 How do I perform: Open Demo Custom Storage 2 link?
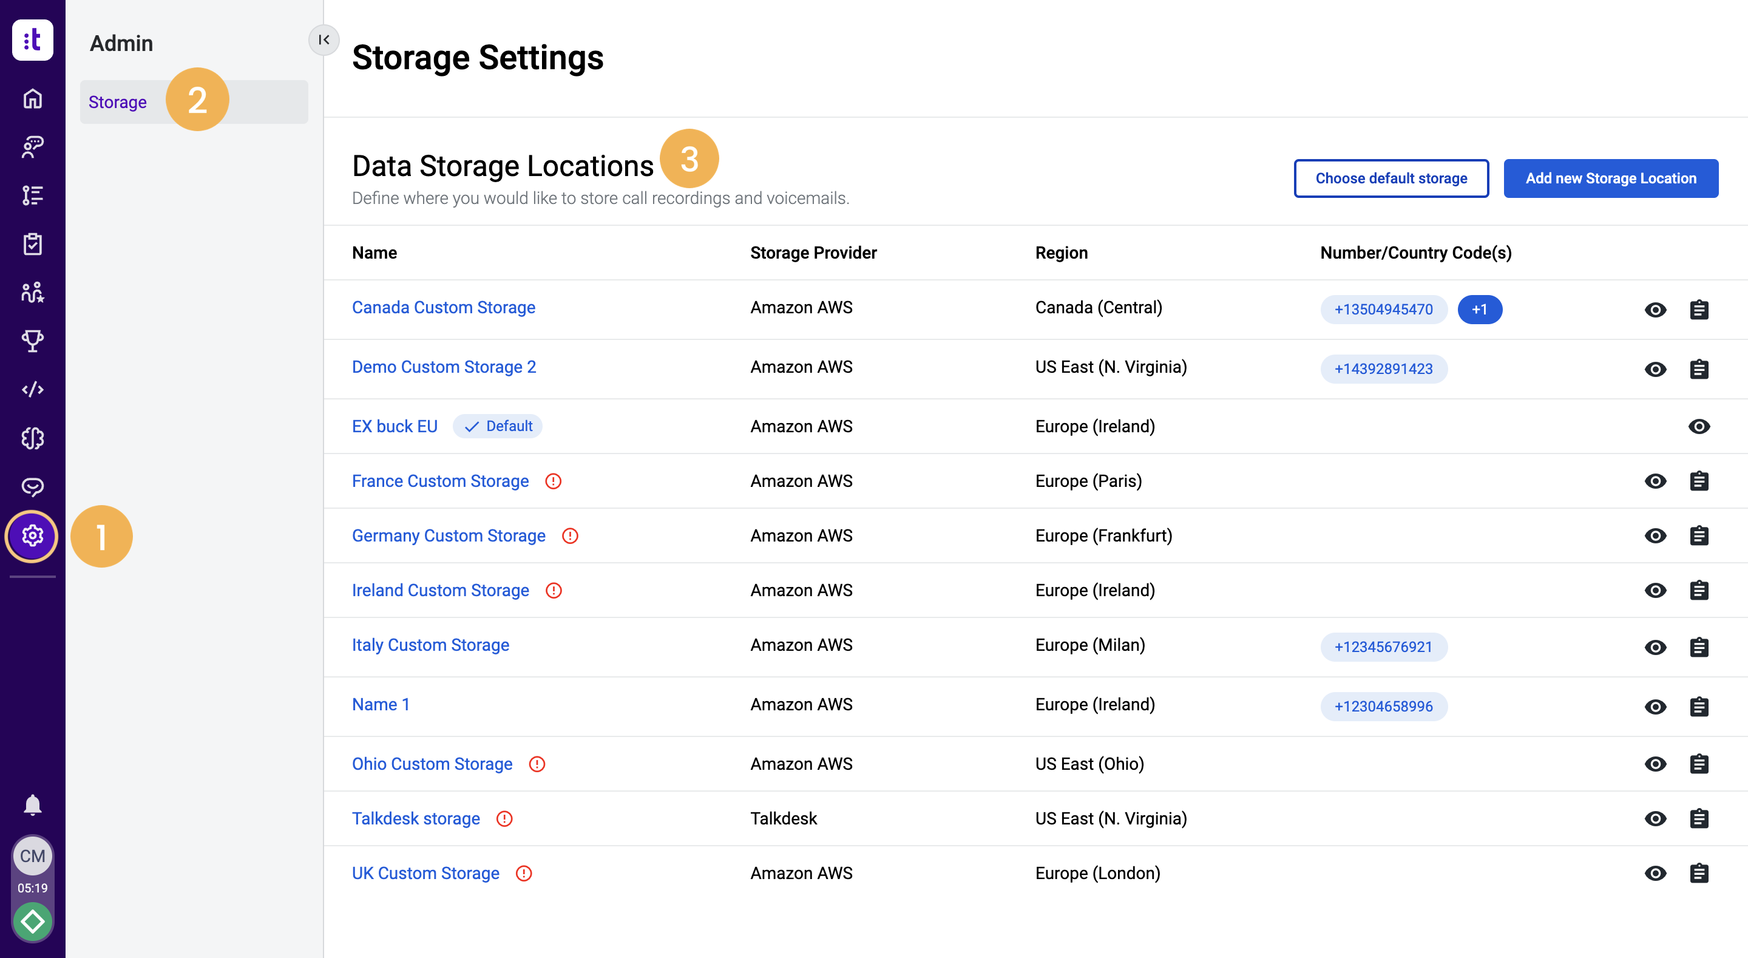(x=444, y=367)
